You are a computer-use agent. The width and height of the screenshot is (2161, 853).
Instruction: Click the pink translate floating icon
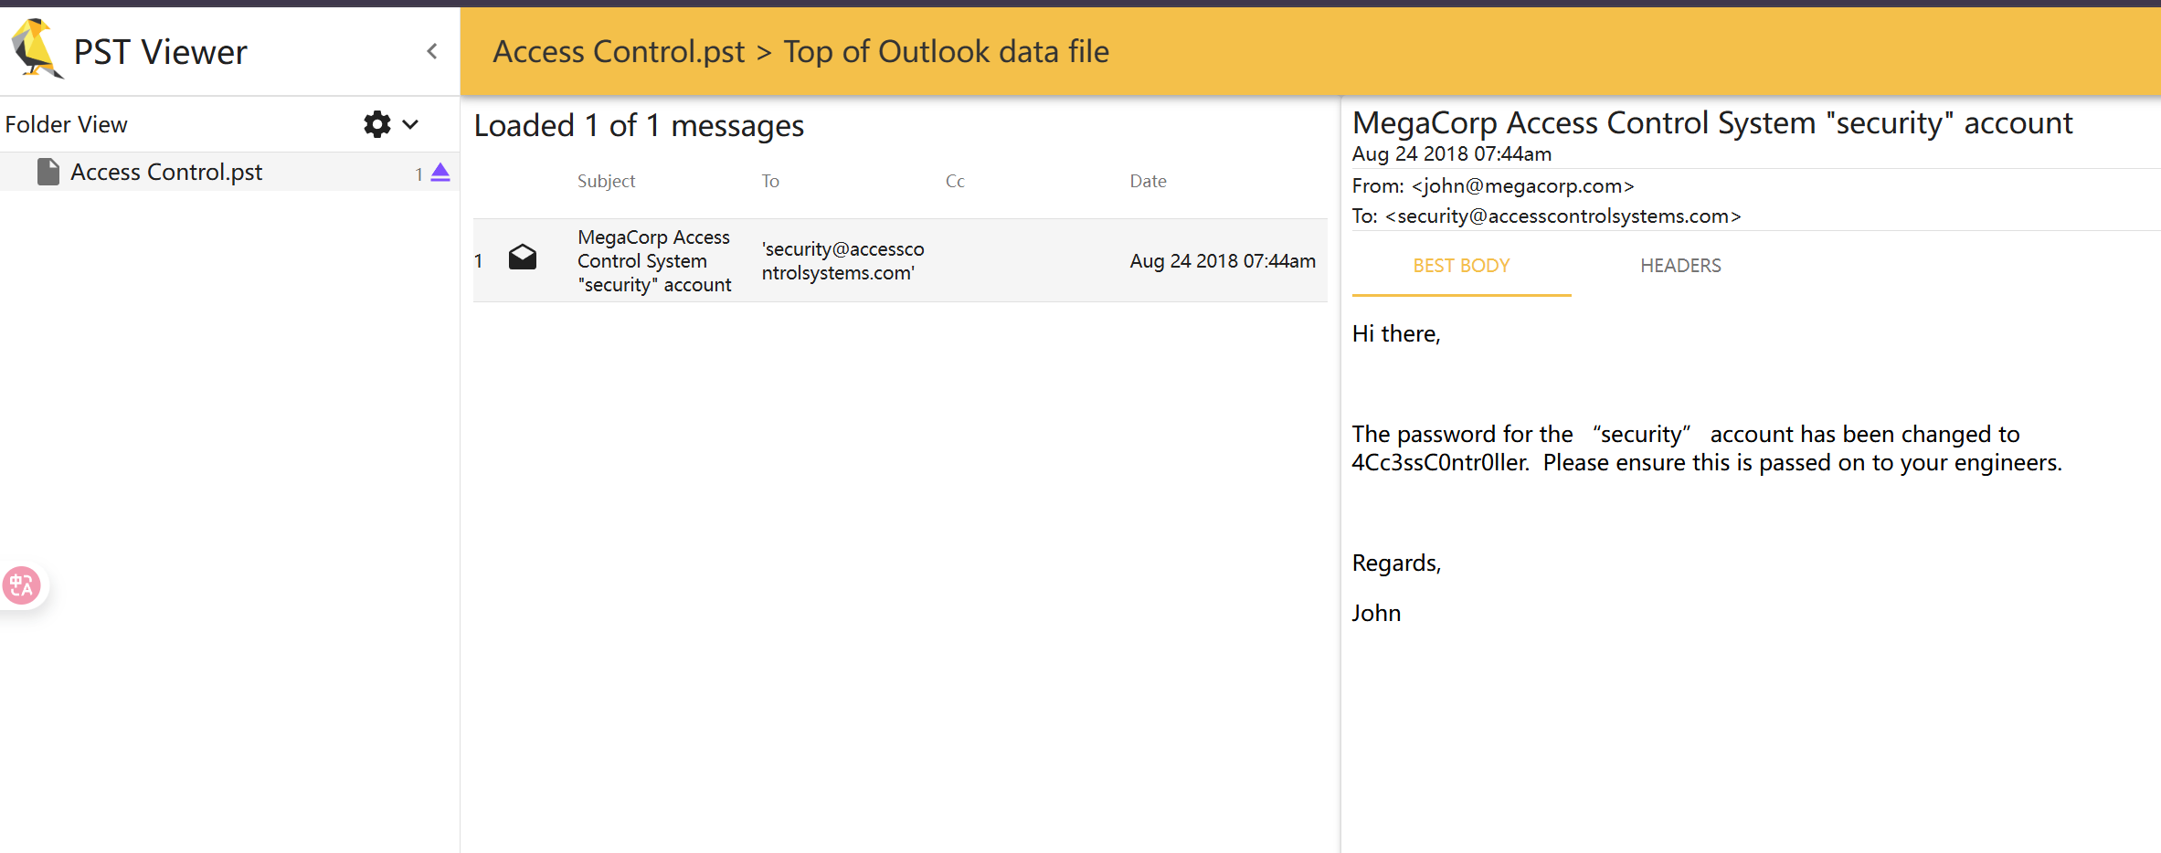(22, 585)
